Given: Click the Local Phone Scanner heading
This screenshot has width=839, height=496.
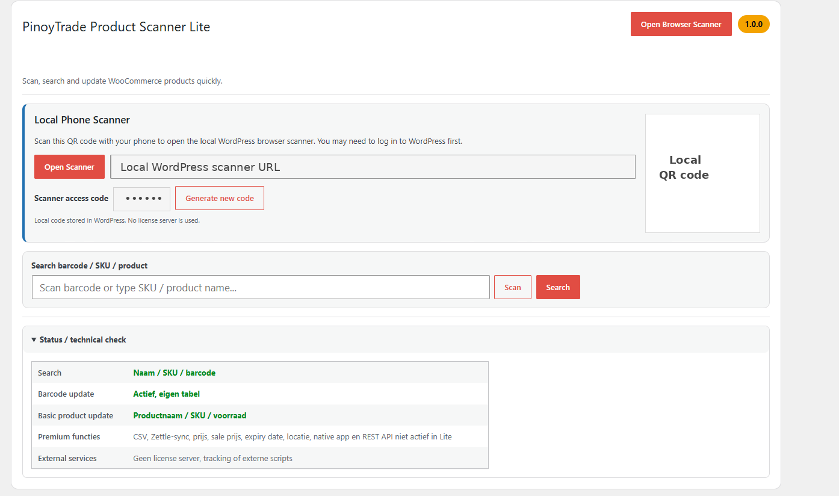Looking at the screenshot, I should tap(82, 120).
